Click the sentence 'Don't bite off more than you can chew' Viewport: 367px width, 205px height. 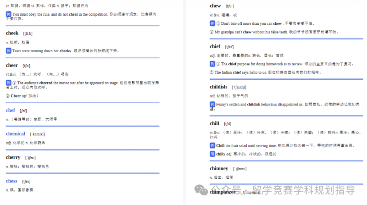click(251, 24)
